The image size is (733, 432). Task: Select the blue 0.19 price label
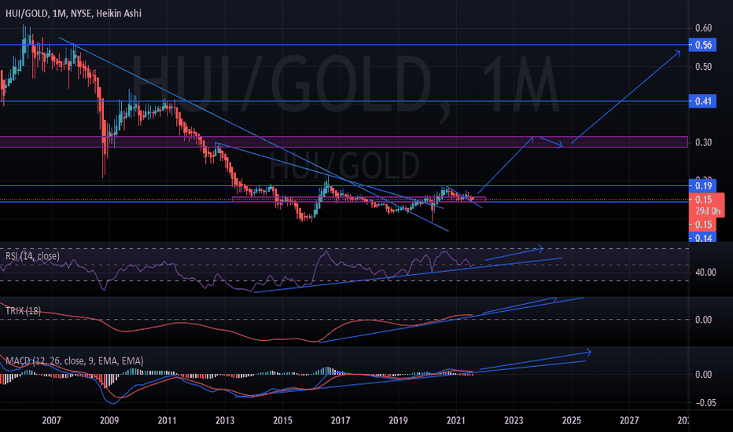tap(702, 186)
